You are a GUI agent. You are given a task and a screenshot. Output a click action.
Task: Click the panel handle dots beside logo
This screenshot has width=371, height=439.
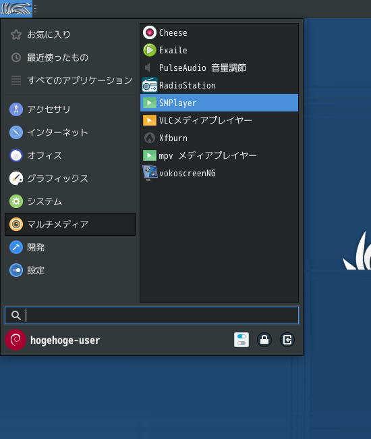(35, 9)
